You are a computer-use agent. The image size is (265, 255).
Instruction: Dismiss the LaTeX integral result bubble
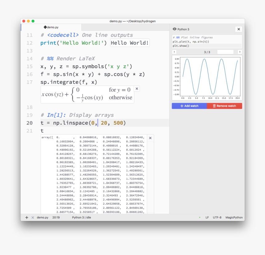pyautogui.click(x=137, y=89)
